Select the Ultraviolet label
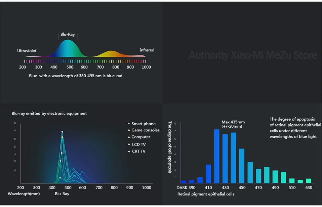322x207 pixels. [27, 51]
